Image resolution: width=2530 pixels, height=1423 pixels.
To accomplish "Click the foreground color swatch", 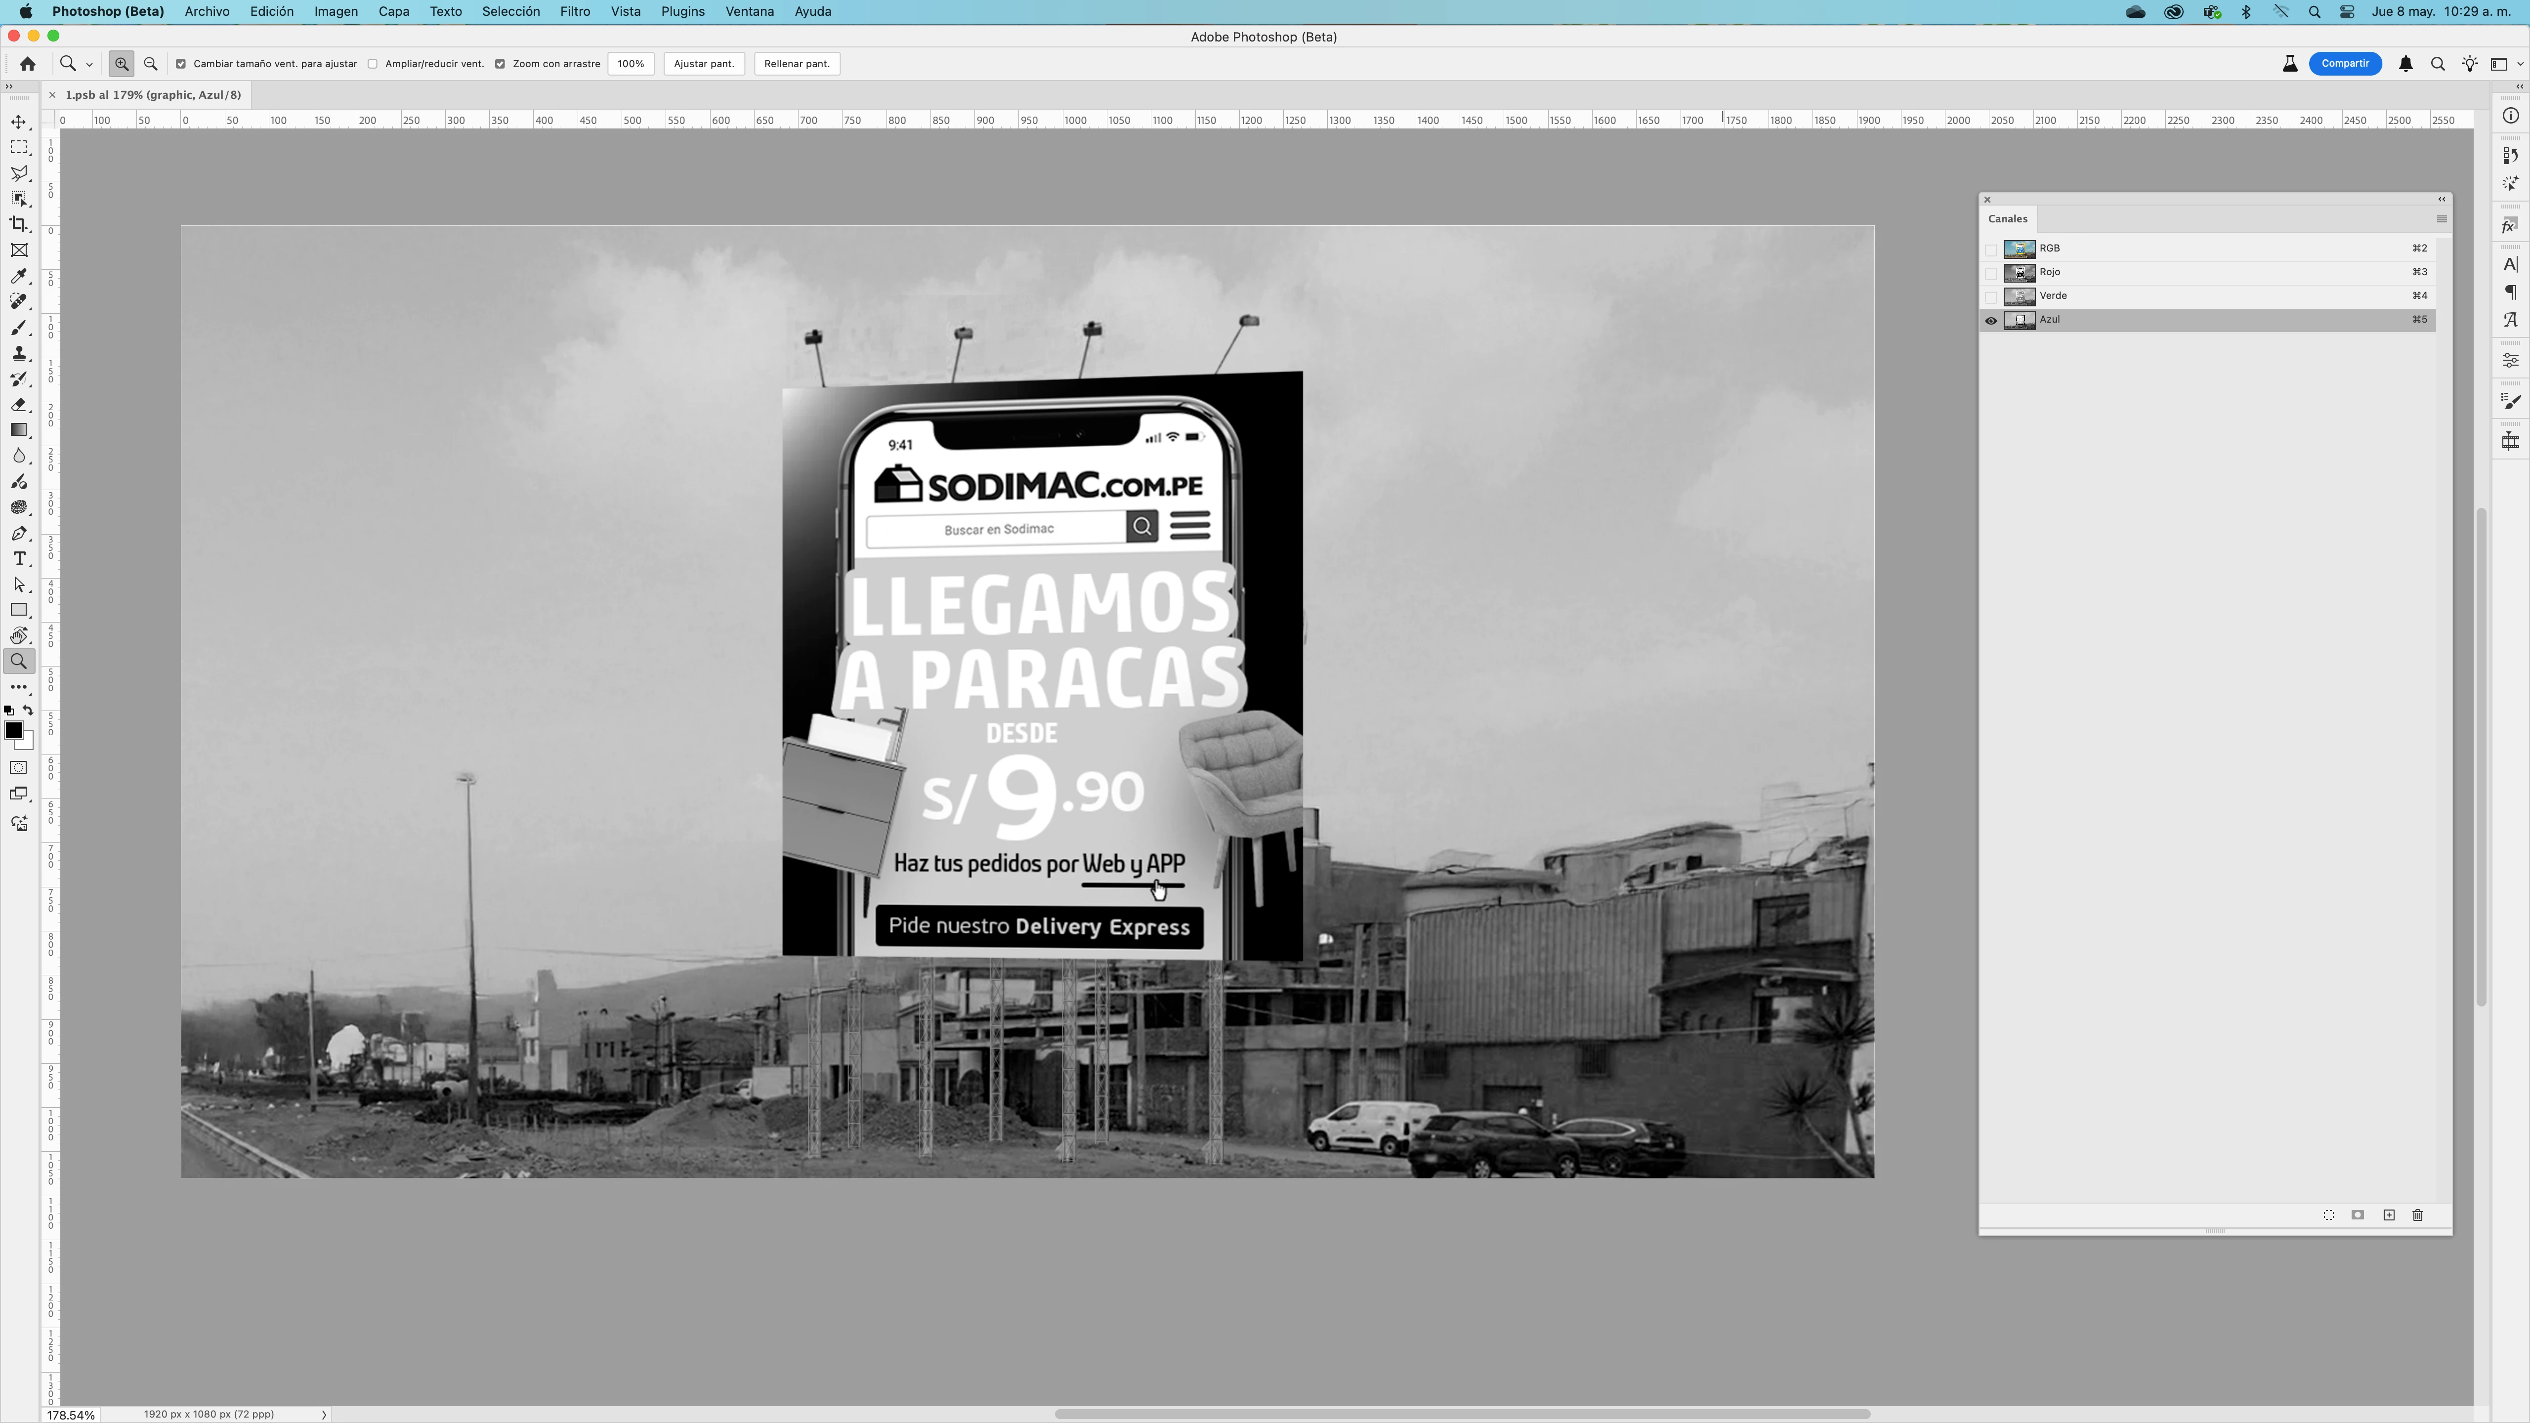I will [14, 731].
